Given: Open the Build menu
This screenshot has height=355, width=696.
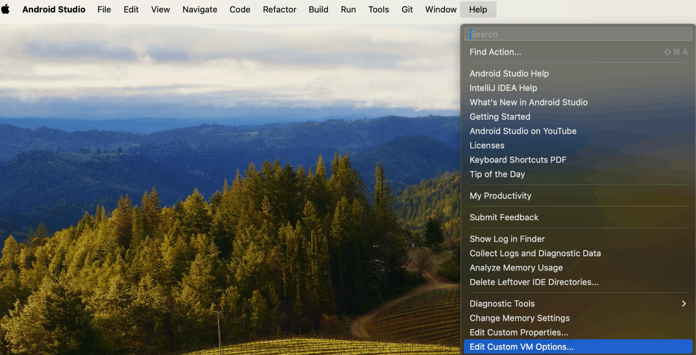Looking at the screenshot, I should pos(318,9).
